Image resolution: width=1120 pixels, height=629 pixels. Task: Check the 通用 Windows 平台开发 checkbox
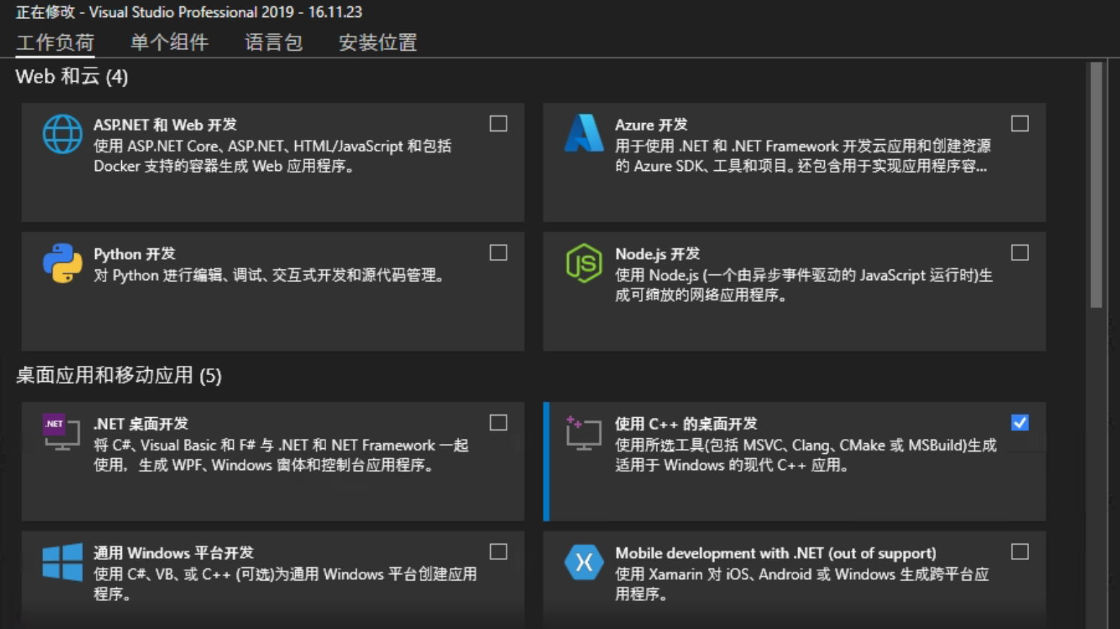[499, 552]
